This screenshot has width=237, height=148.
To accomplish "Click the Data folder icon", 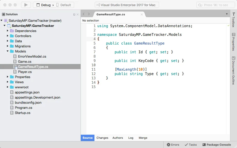I will tap(12, 41).
